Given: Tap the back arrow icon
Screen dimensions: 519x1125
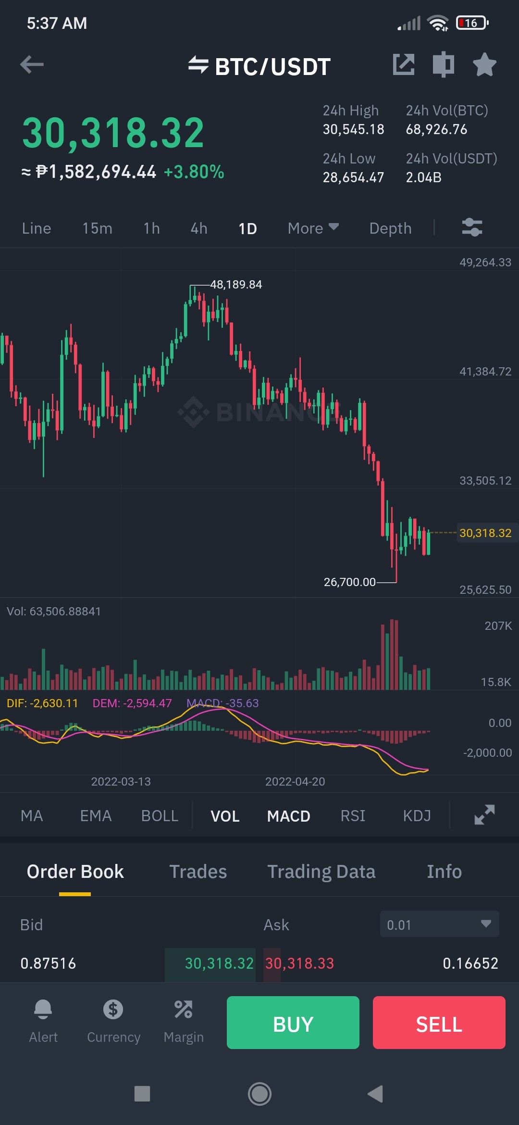Looking at the screenshot, I should coord(32,64).
